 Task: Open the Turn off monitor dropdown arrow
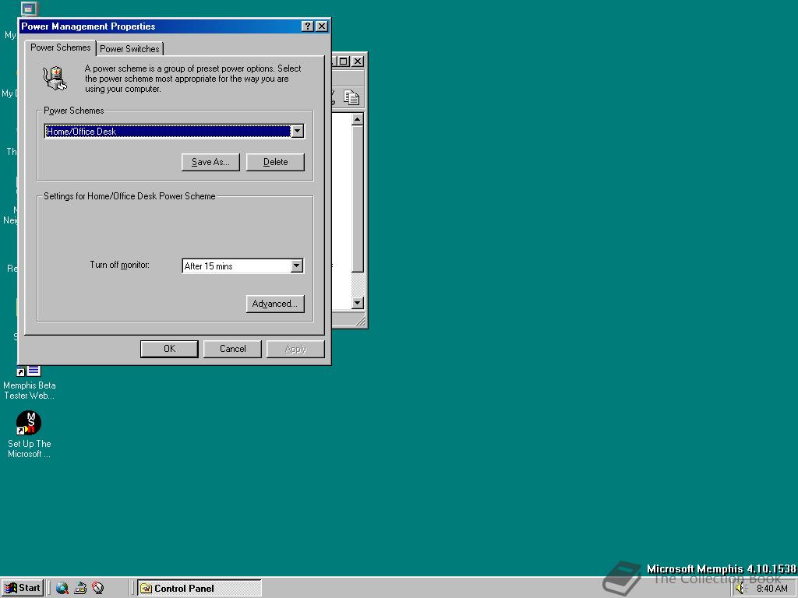pyautogui.click(x=297, y=266)
